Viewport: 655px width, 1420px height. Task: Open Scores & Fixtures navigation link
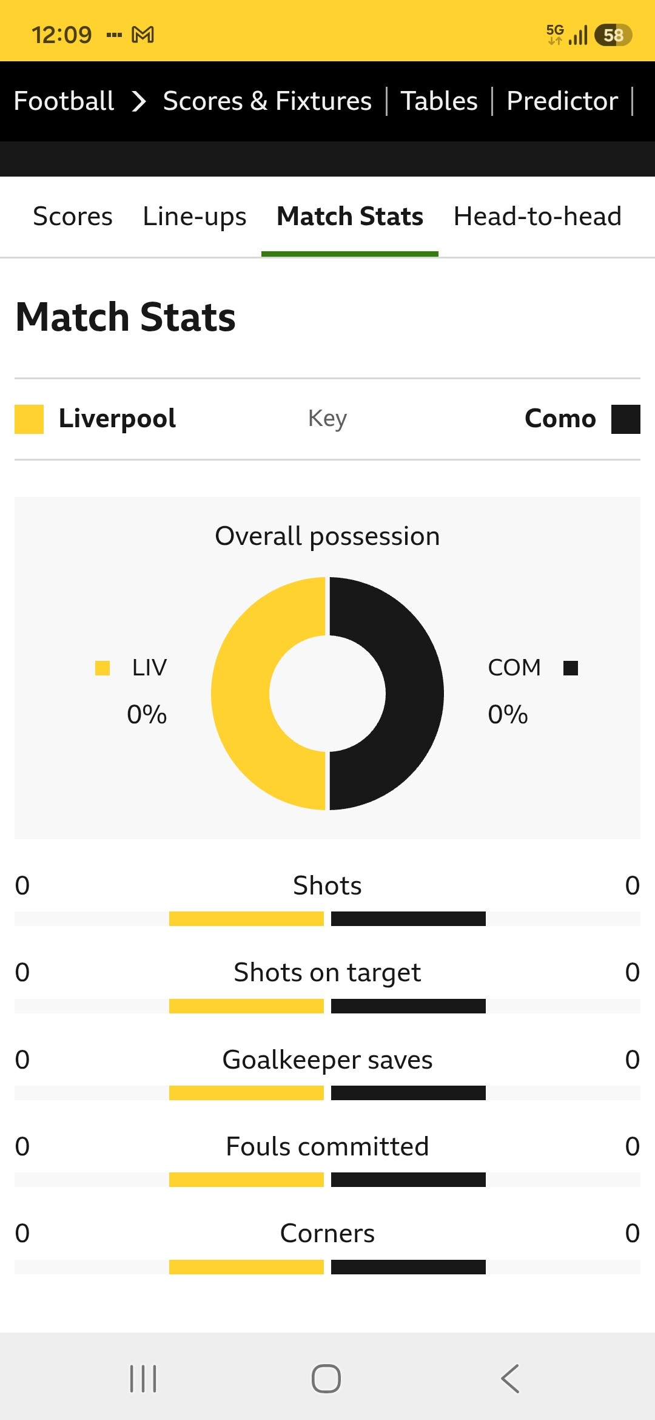(267, 101)
